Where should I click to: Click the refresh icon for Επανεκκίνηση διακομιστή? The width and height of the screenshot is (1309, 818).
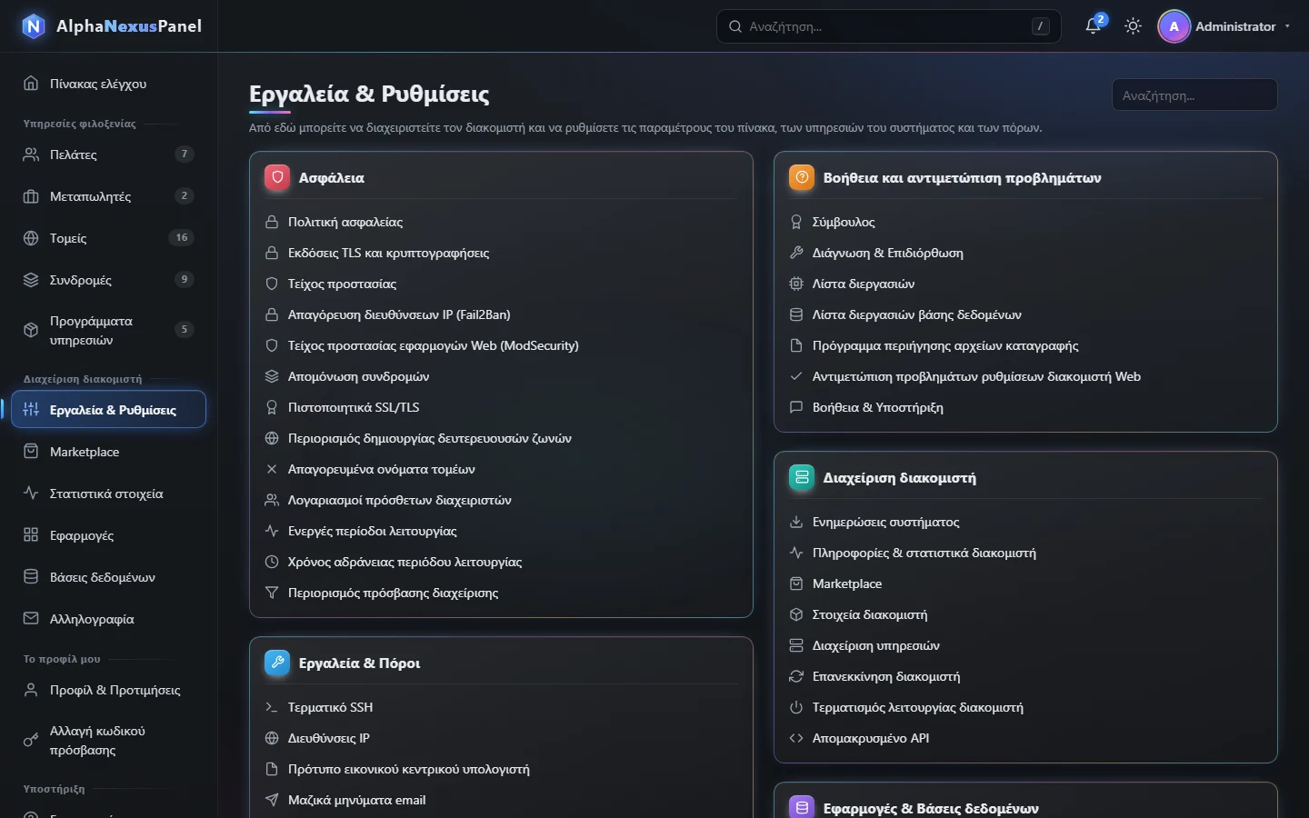click(796, 676)
